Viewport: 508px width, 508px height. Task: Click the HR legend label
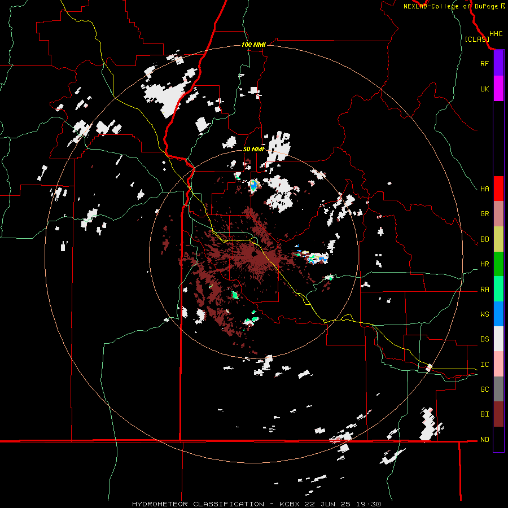(x=484, y=264)
